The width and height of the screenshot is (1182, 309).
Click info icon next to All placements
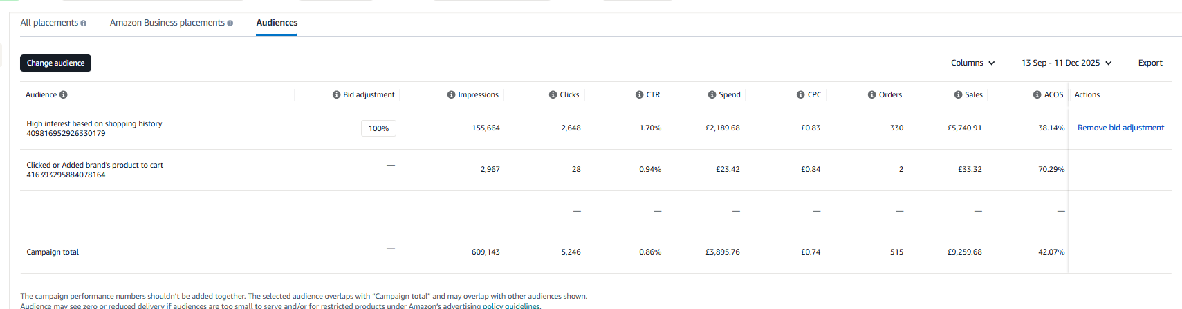point(84,23)
